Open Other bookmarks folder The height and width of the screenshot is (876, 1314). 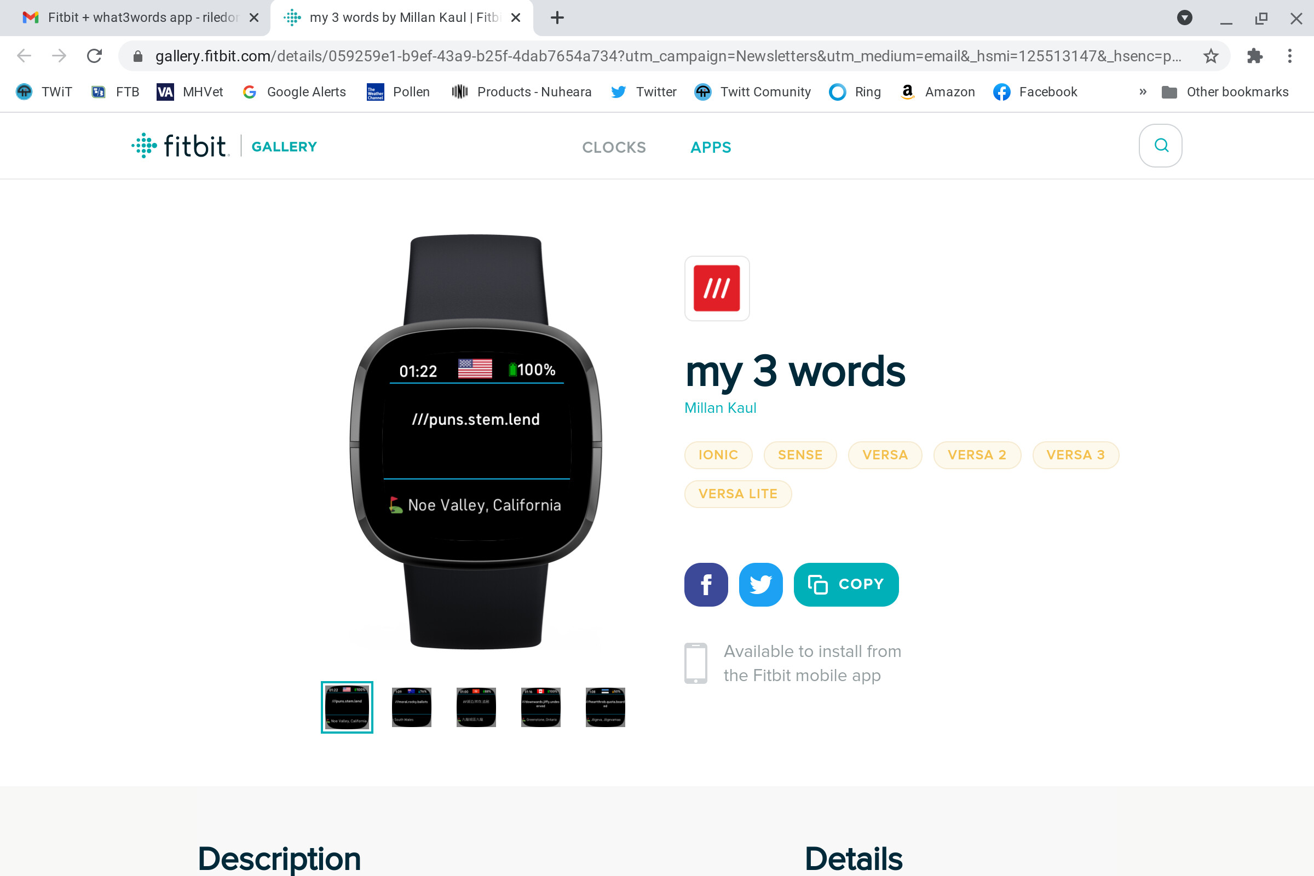(x=1225, y=91)
